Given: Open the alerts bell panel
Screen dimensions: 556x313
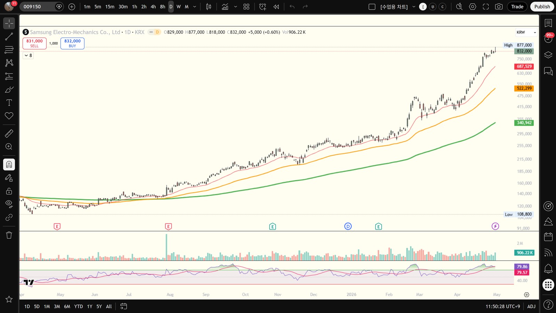Looking at the screenshot, I should [x=548, y=268].
